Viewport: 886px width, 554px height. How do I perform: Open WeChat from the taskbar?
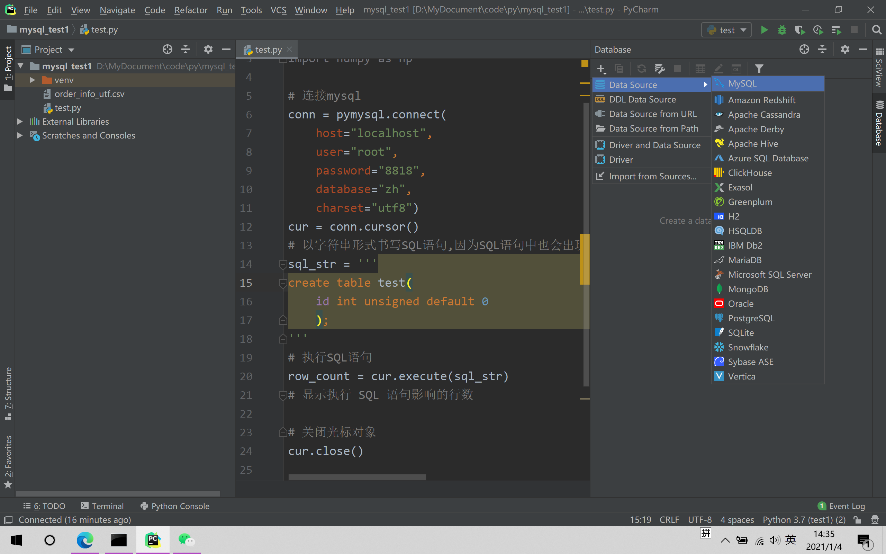click(x=187, y=540)
